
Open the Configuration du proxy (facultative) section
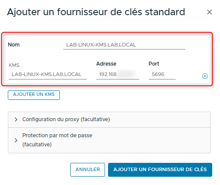(x=109, y=119)
